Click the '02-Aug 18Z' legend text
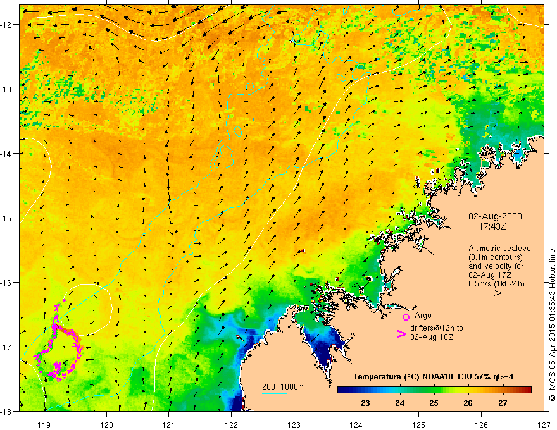 (x=432, y=337)
